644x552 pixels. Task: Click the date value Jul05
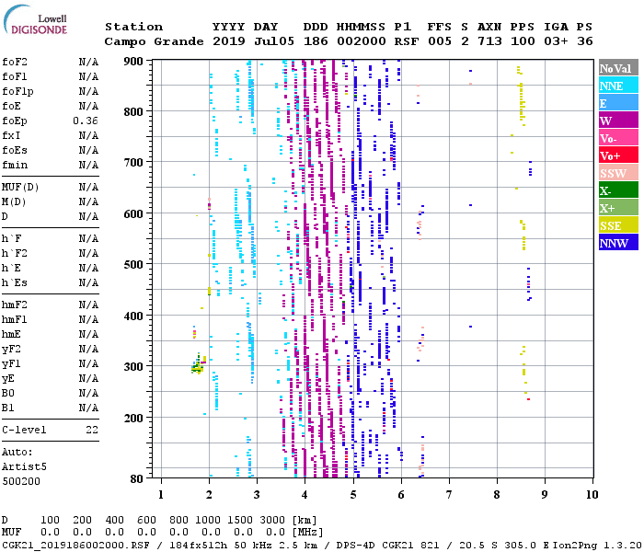click(x=274, y=41)
